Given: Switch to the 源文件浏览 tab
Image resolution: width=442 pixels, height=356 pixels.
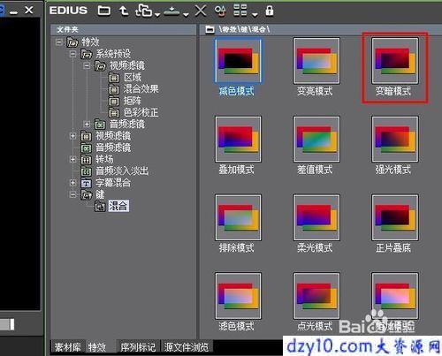Looking at the screenshot, I should (187, 347).
